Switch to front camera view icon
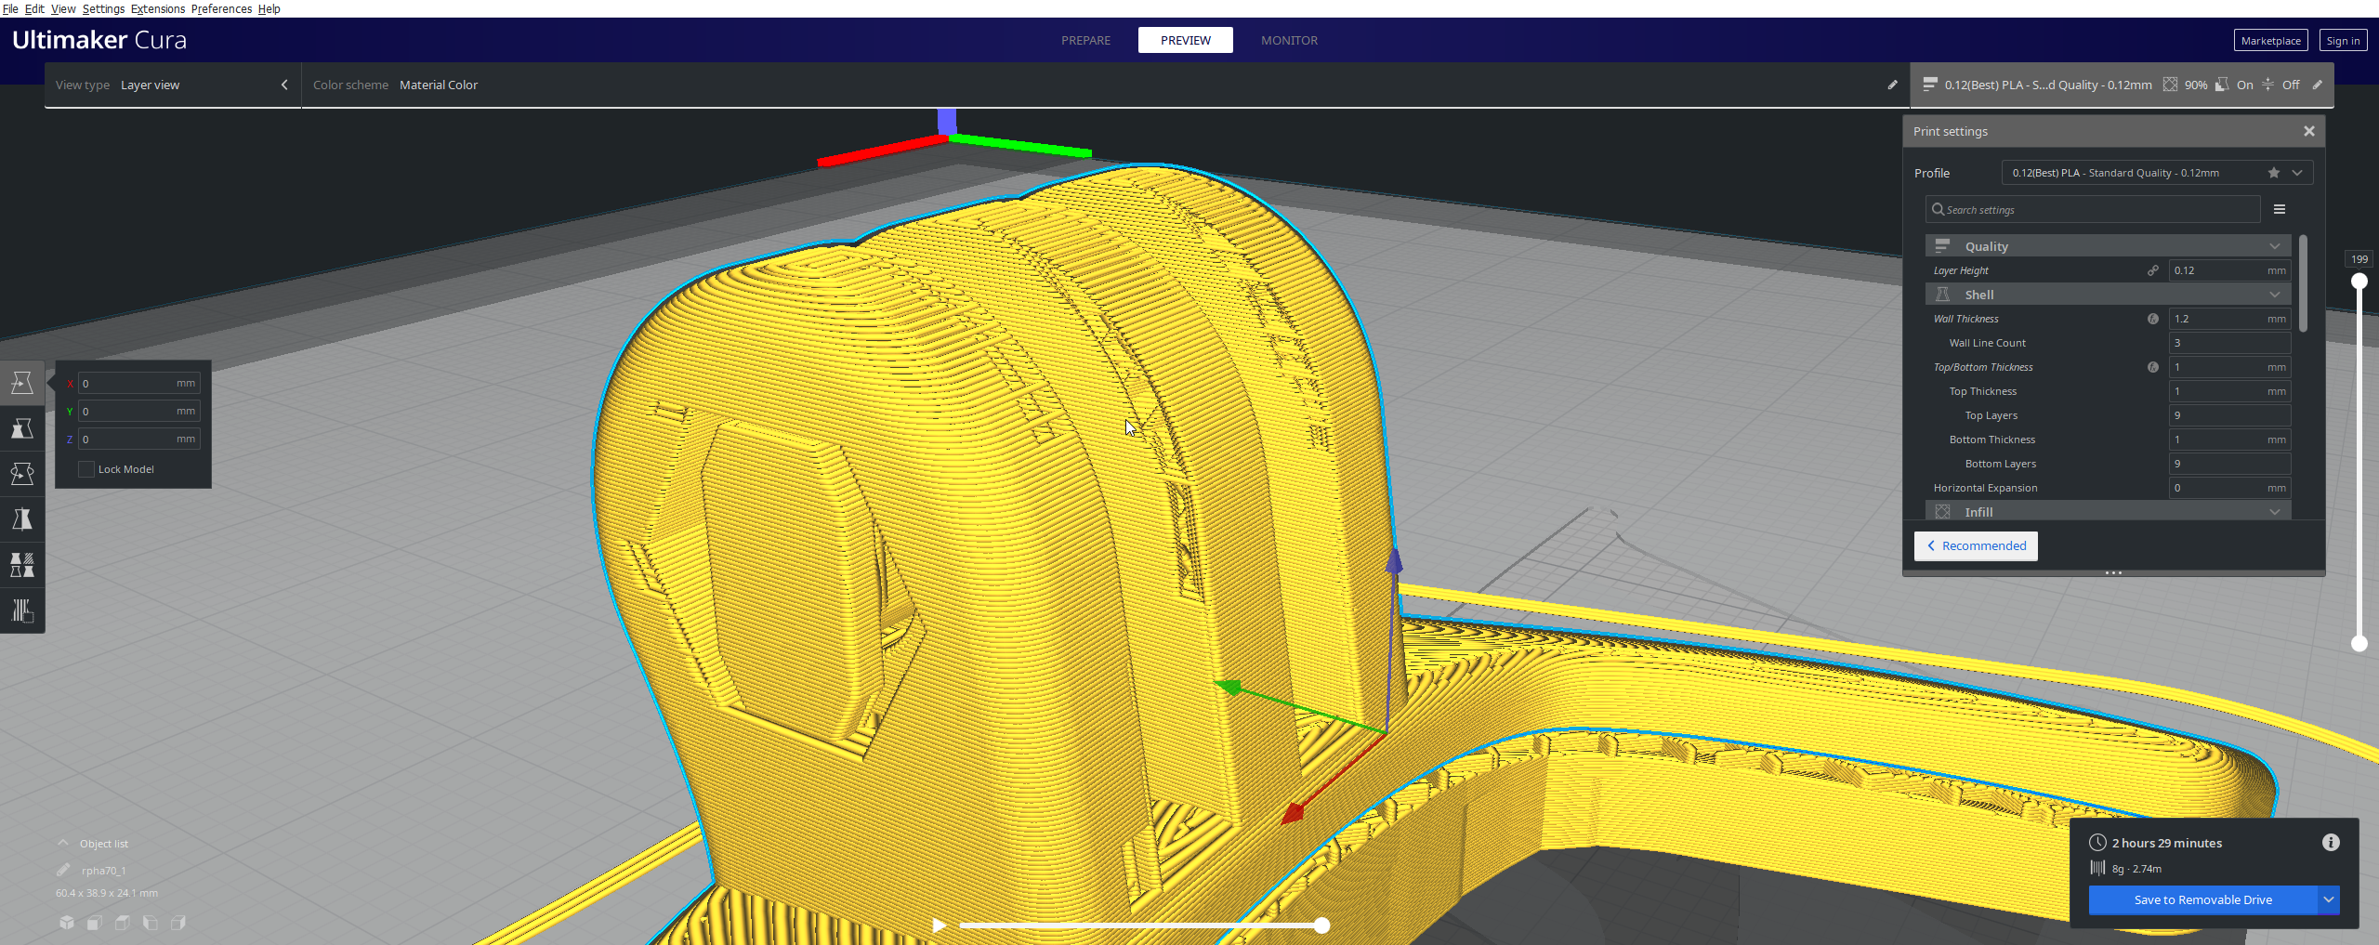The width and height of the screenshot is (2379, 945). pyautogui.click(x=94, y=923)
